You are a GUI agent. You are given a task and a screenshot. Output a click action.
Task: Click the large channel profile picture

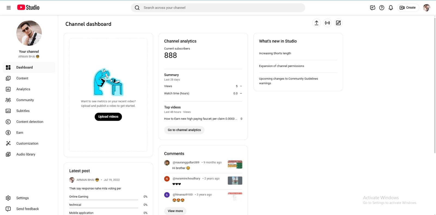click(29, 33)
